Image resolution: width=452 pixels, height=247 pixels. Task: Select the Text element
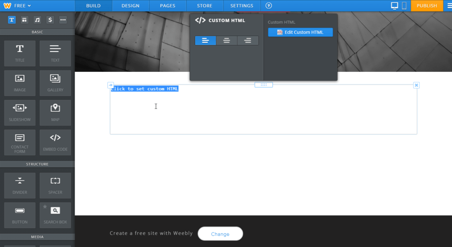coord(55,53)
